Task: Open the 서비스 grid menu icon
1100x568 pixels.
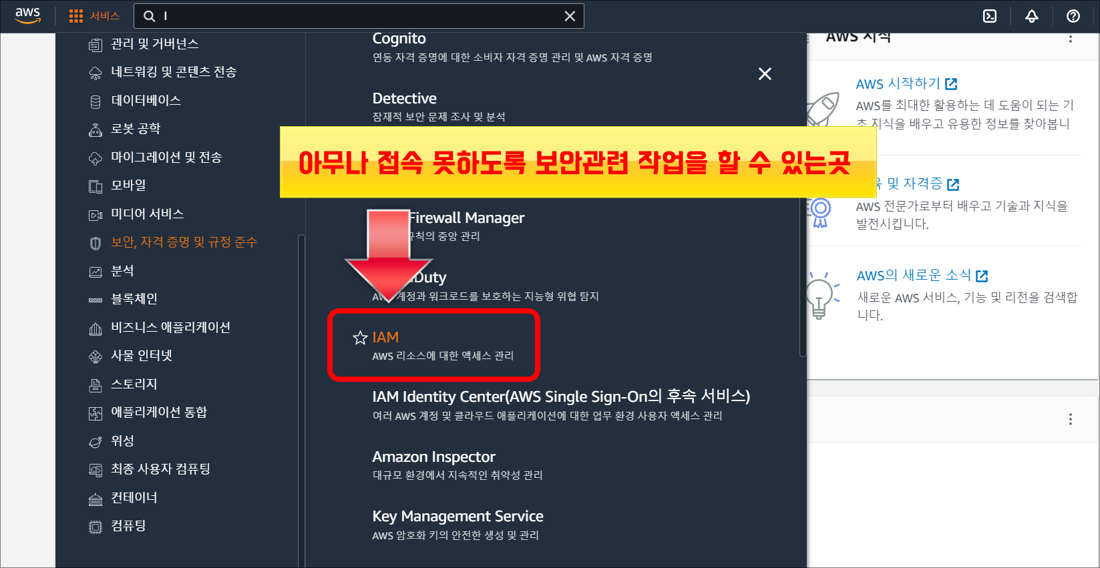Action: point(76,16)
